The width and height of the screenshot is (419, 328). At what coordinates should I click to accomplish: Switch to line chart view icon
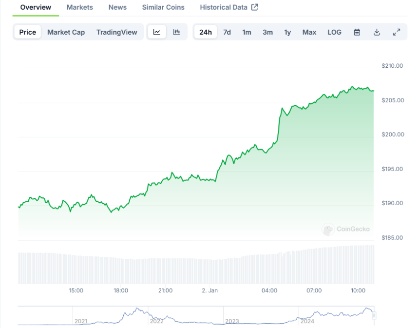point(157,32)
